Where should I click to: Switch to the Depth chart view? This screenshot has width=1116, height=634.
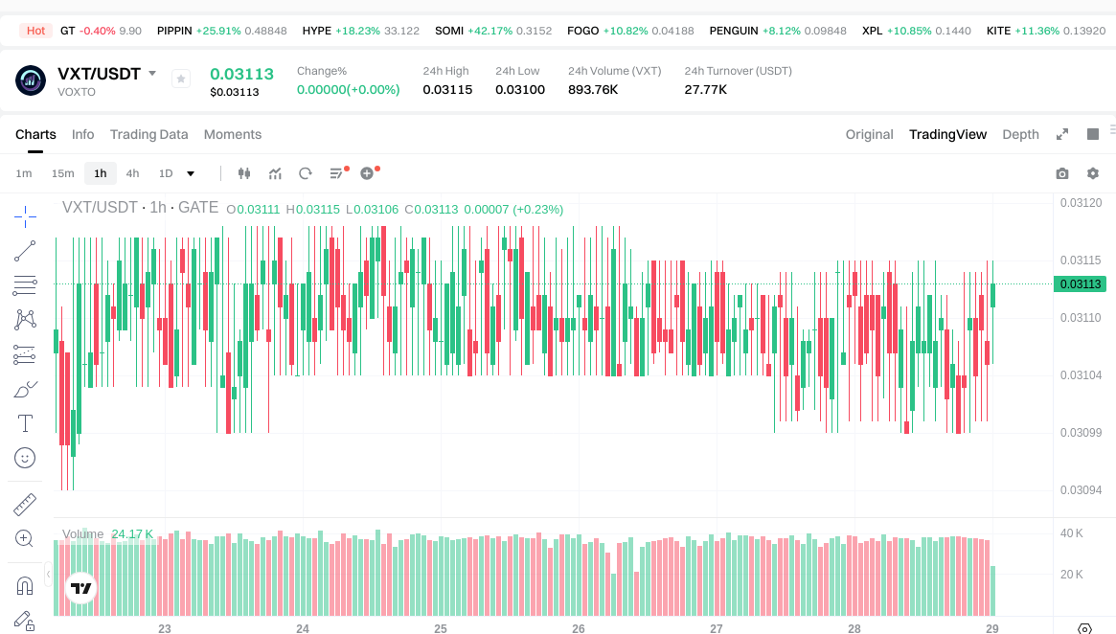pos(1020,134)
